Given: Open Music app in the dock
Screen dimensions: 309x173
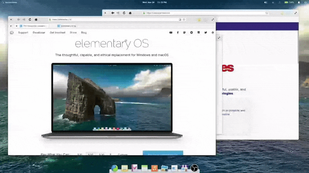Looking at the screenshot, I should click(x=154, y=168).
